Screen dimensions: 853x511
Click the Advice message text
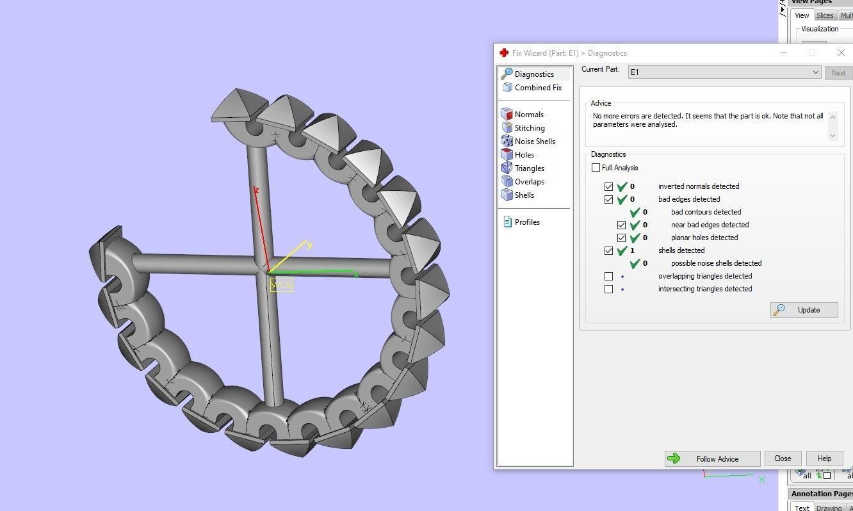coord(708,120)
